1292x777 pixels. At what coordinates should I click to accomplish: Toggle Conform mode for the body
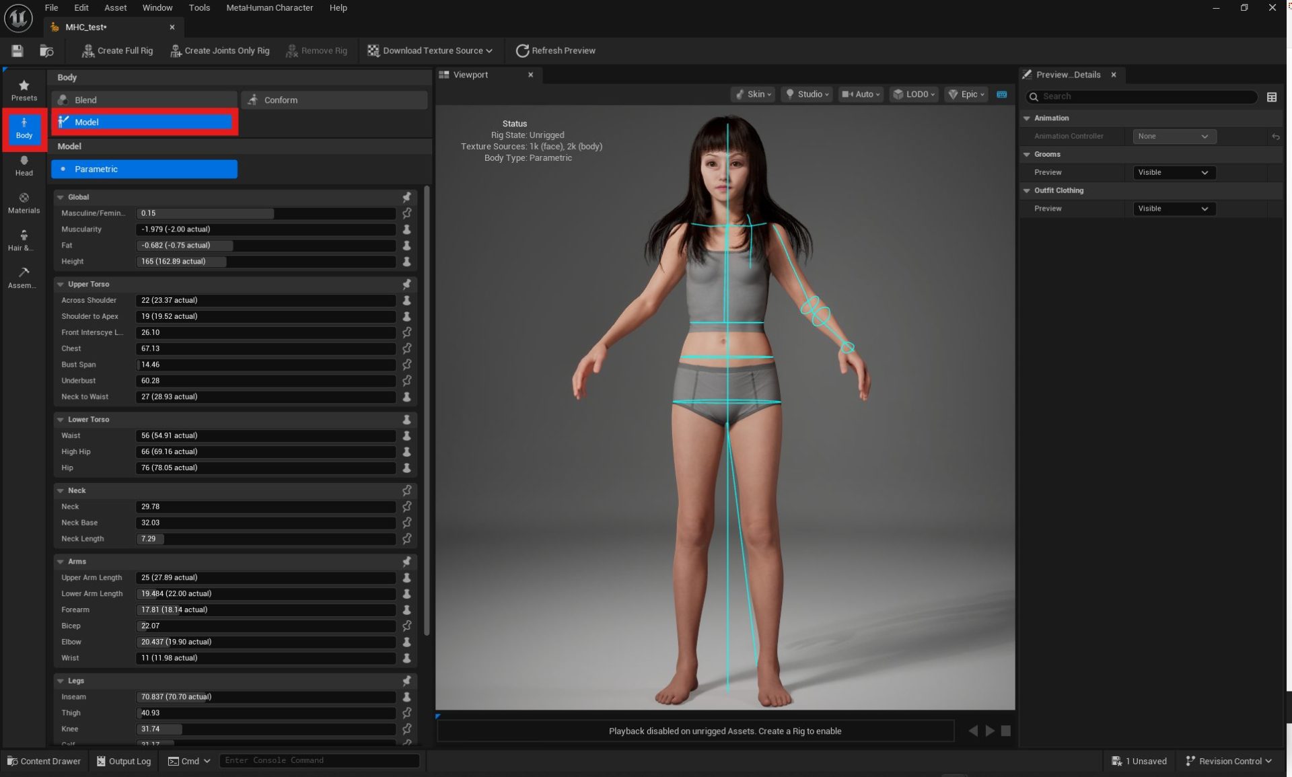[334, 100]
